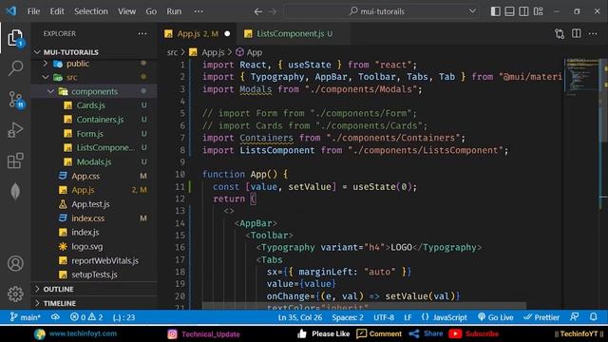Open App.test.js in the explorer
608x342 pixels.
click(x=90, y=204)
